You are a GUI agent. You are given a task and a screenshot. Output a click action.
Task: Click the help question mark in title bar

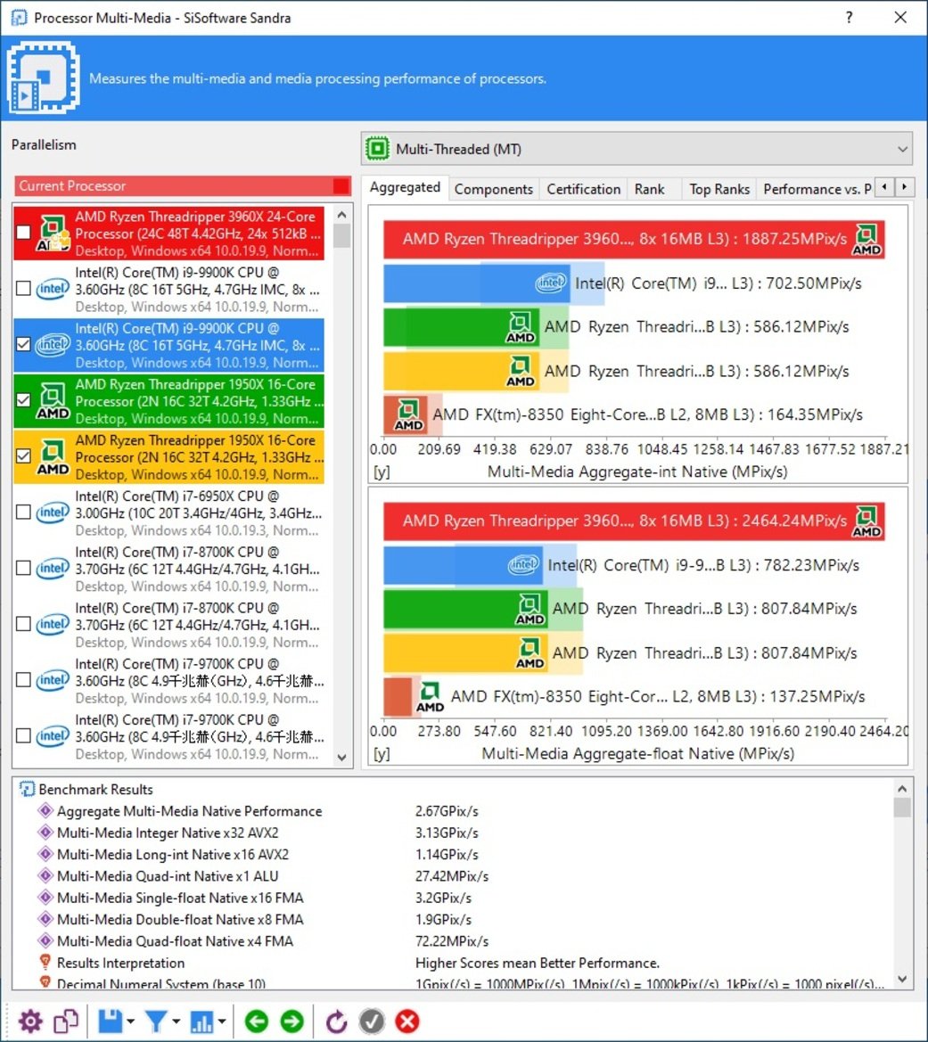point(849,17)
